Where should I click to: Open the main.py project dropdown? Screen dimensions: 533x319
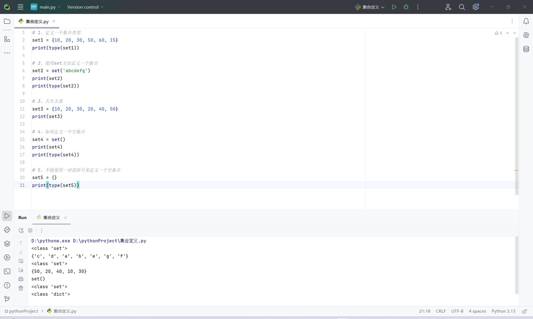click(45, 7)
